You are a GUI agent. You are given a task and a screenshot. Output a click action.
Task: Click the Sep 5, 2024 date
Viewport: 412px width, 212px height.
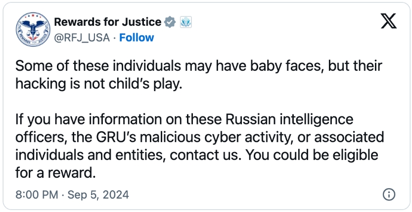pos(98,195)
